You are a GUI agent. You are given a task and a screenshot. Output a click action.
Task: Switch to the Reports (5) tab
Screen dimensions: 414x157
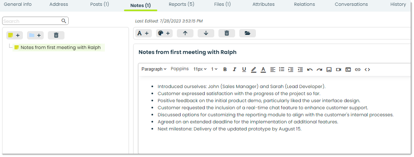coord(181,4)
